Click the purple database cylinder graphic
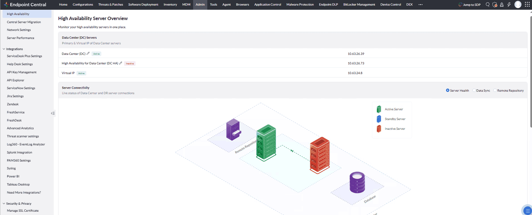This screenshot has width=532, height=215. (x=357, y=182)
